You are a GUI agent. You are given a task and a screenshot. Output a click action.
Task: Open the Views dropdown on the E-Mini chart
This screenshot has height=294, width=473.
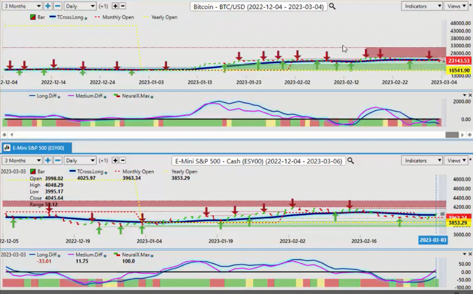456,161
